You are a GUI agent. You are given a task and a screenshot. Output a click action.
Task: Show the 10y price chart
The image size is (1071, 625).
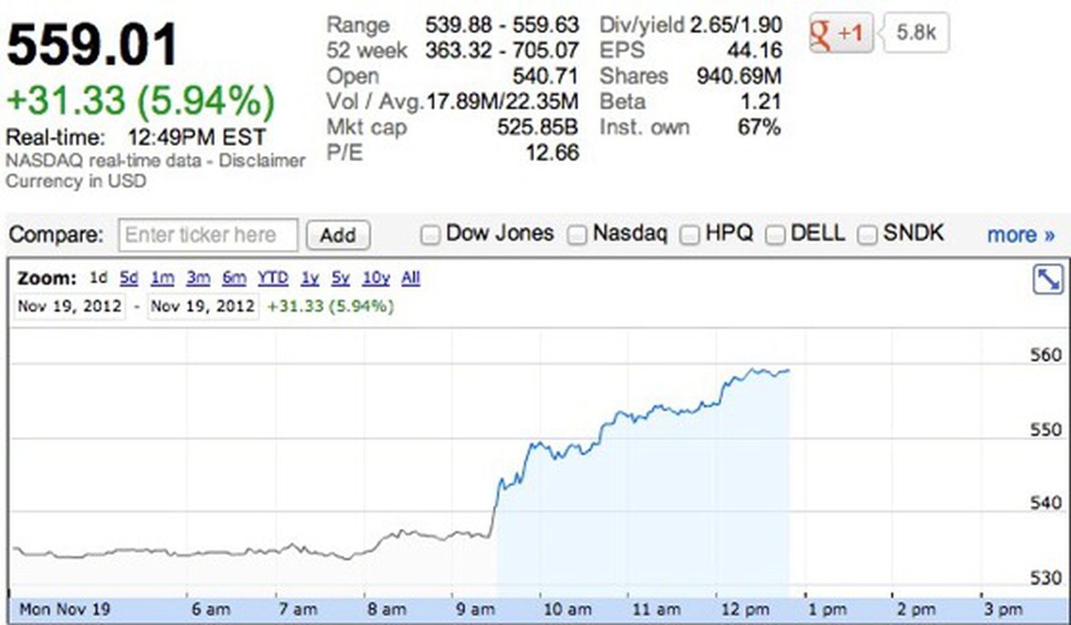pyautogui.click(x=375, y=277)
